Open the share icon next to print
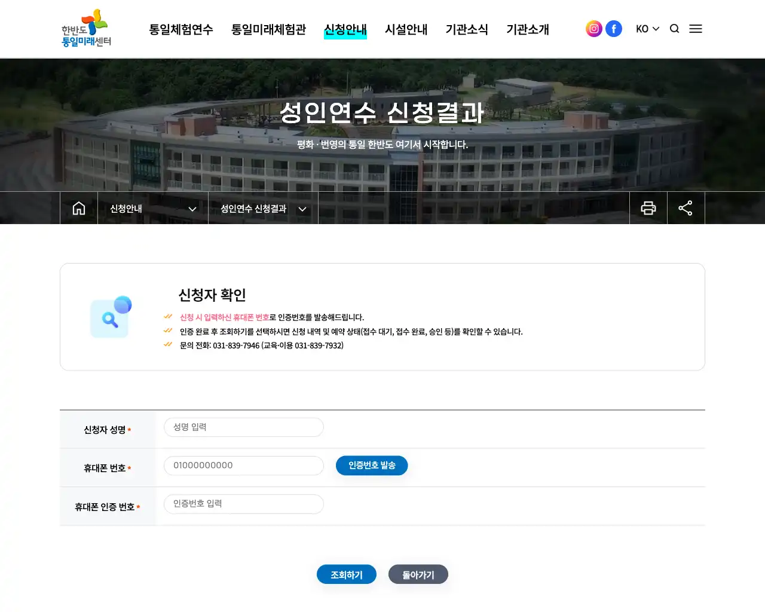Screen dimensions: 765x612 pyautogui.click(x=686, y=208)
